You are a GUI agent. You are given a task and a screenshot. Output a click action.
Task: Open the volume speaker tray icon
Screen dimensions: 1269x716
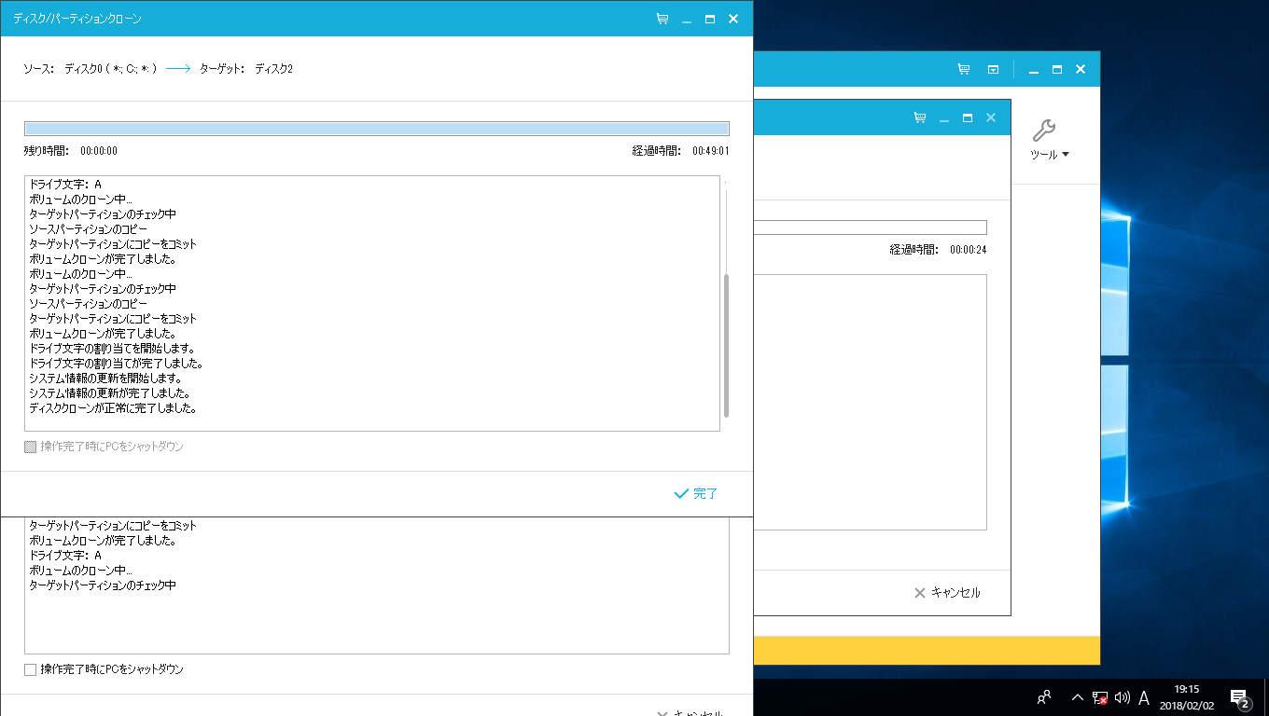pyautogui.click(x=1122, y=697)
